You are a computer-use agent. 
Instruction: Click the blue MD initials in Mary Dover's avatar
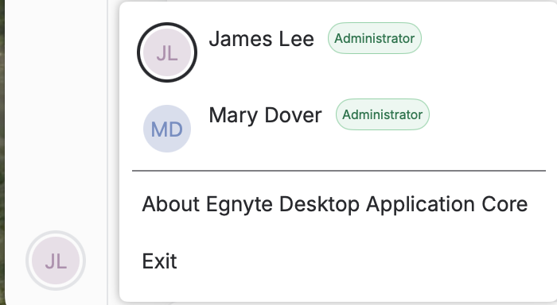[167, 129]
